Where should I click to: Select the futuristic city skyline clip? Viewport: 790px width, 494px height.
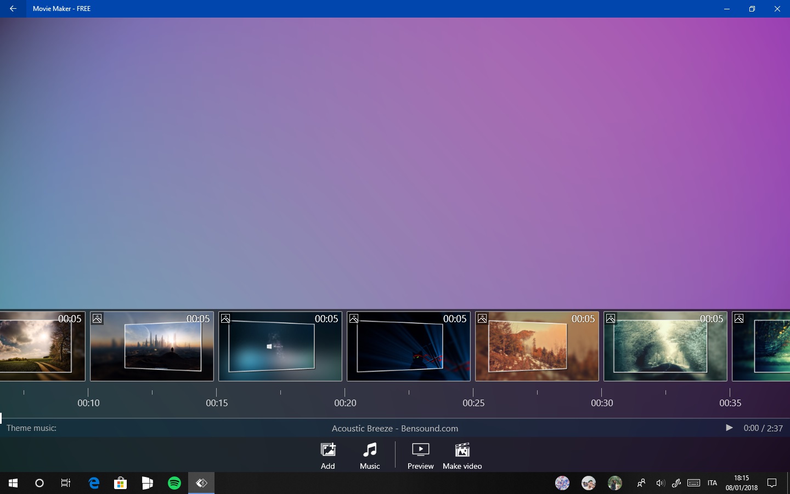pyautogui.click(x=152, y=346)
